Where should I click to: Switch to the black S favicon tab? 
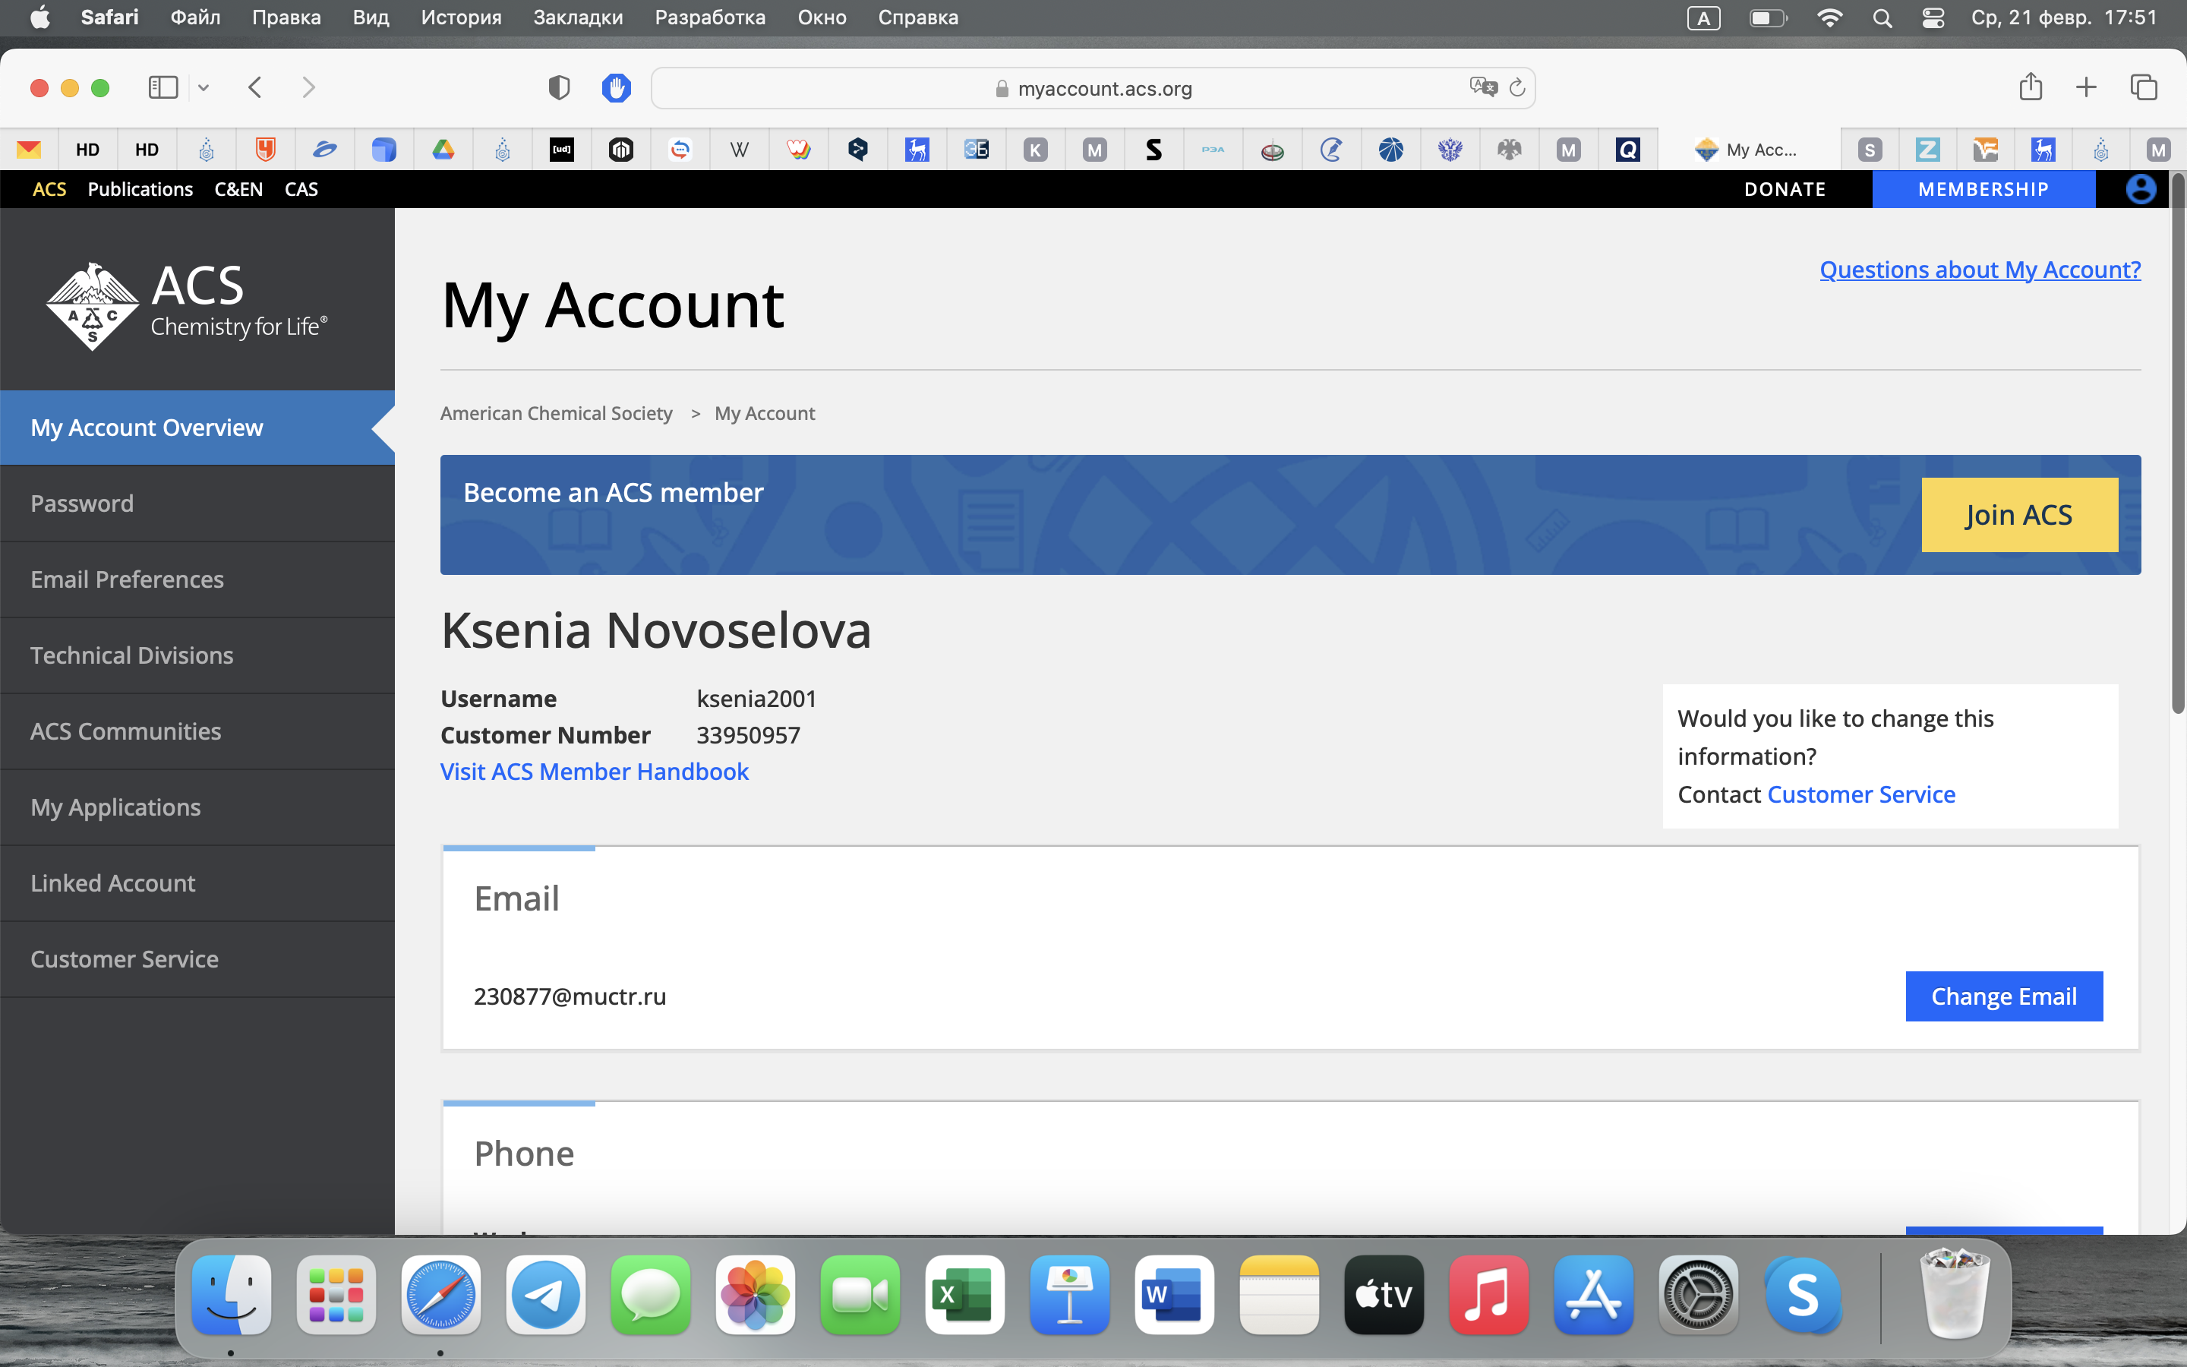(1153, 149)
